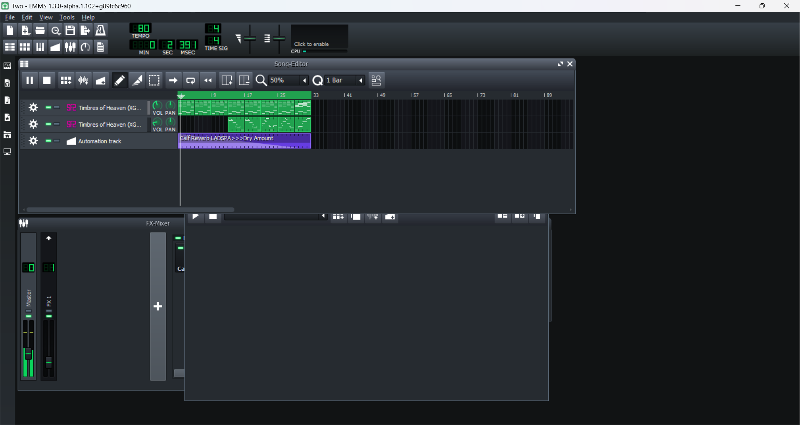Mute the Automation track
Image resolution: width=800 pixels, height=425 pixels.
click(48, 141)
